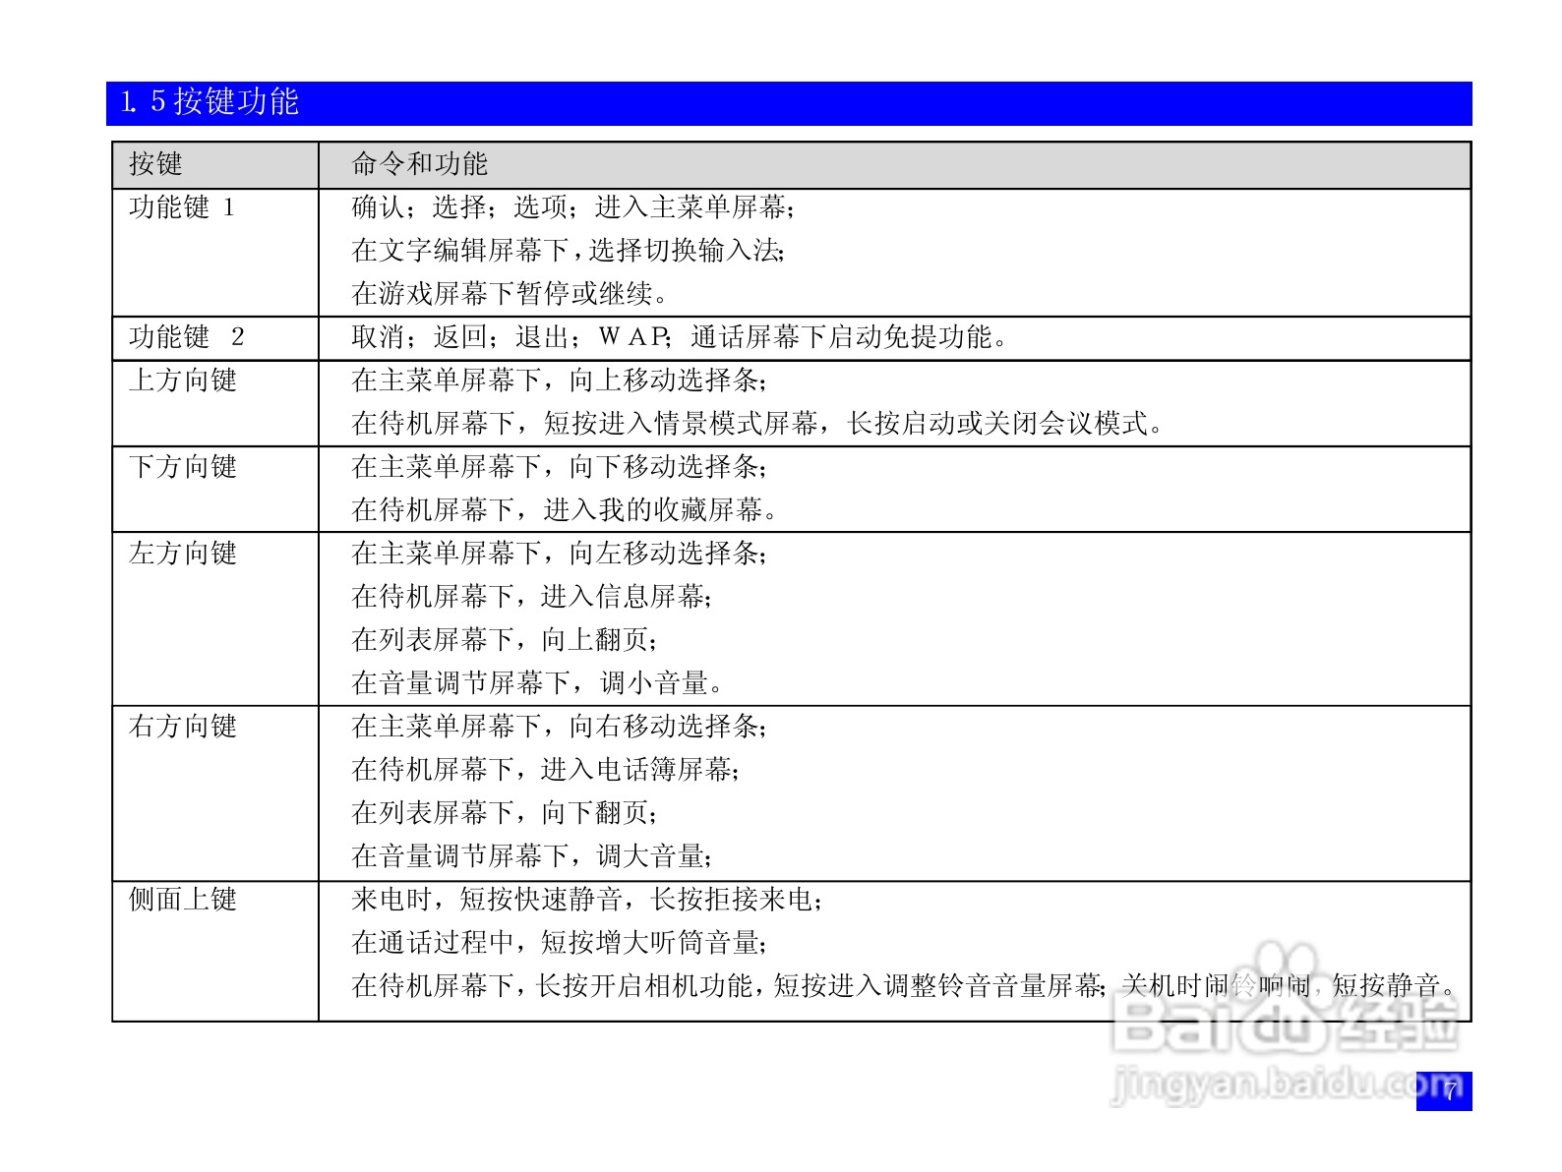Click the '上方向键' row label

point(183,381)
